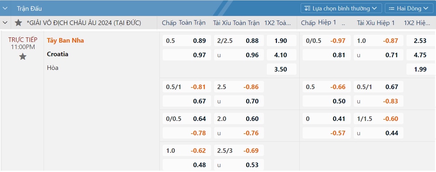Viewport: 436px width, 172px height.
Task: Click the Tài Xỉu Hiệp 1 column header
Action: 376,23
